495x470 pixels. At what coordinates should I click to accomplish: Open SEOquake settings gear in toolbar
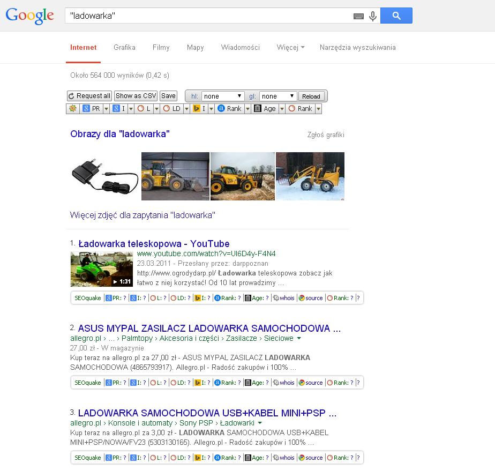(73, 108)
